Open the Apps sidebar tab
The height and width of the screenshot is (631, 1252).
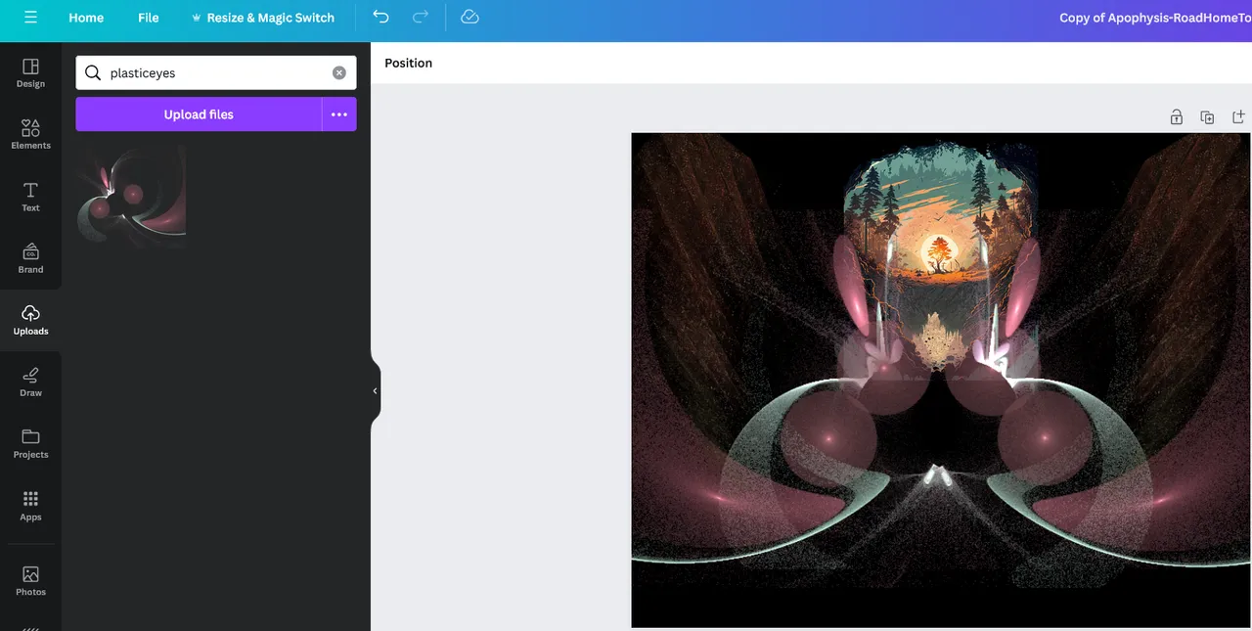tap(30, 506)
